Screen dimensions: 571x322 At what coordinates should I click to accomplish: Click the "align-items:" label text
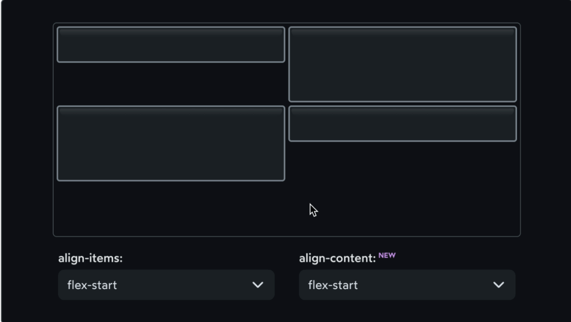[x=90, y=258]
